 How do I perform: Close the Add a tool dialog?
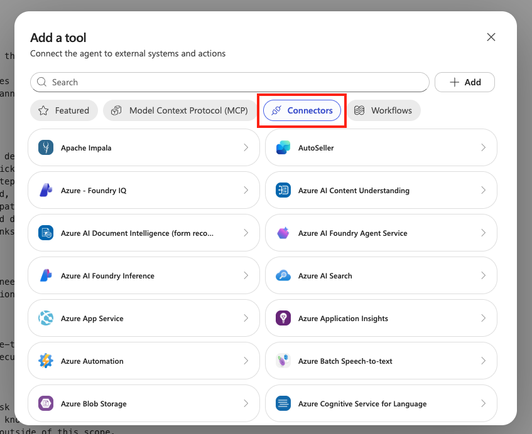(x=491, y=37)
